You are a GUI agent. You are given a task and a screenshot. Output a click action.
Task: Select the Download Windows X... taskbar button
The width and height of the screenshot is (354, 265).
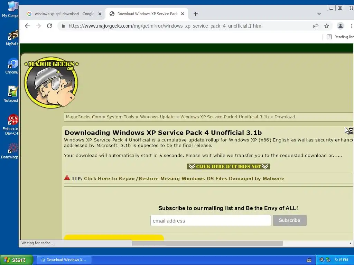(64, 260)
